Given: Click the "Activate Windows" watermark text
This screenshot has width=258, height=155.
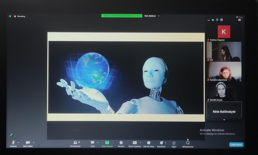Looking at the screenshot, I should point(212,130).
